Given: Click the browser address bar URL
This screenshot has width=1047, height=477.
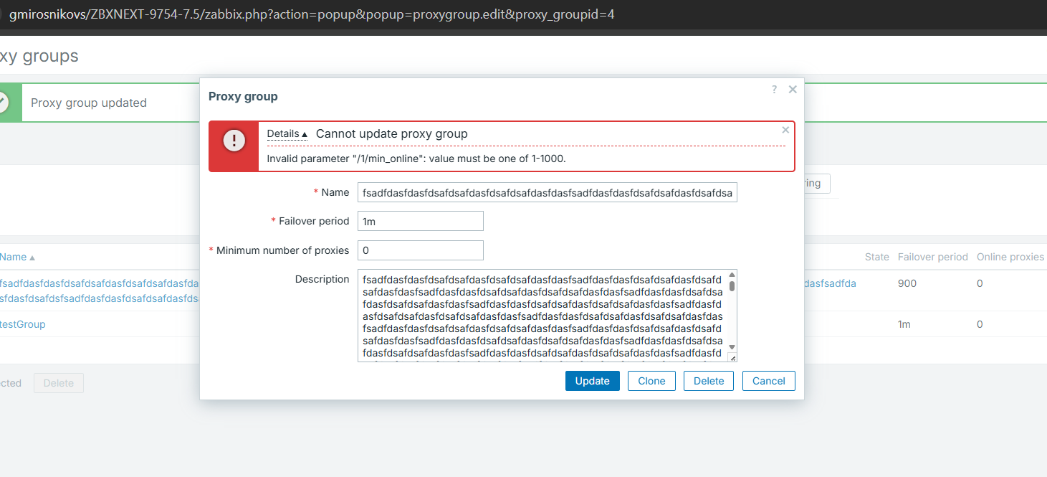Looking at the screenshot, I should click(311, 14).
